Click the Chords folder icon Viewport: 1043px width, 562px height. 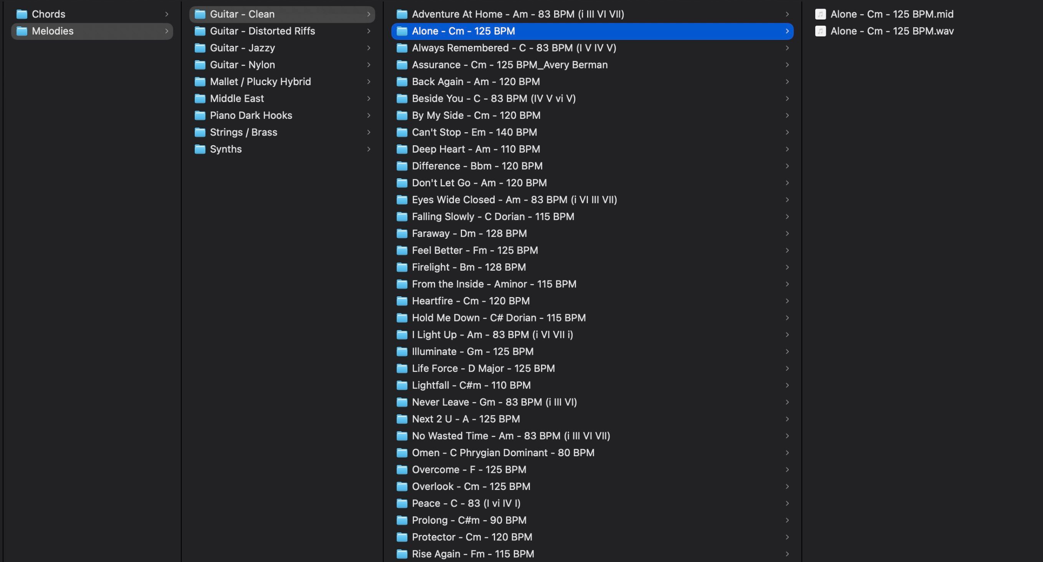tap(22, 14)
